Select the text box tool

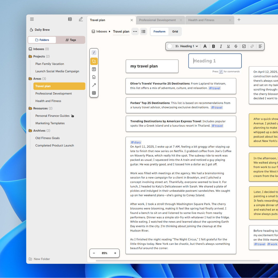click(94, 69)
